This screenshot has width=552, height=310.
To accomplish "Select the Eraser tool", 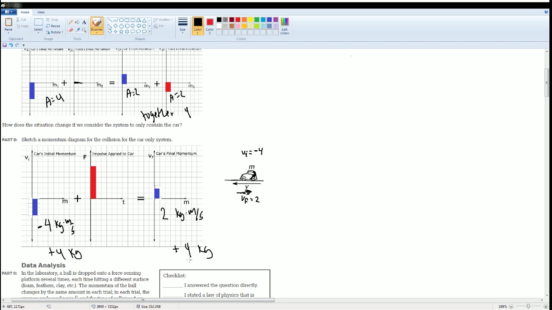I will (x=70, y=30).
